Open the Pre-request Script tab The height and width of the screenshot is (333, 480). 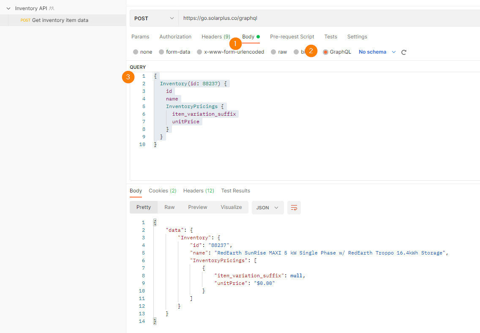tap(292, 37)
